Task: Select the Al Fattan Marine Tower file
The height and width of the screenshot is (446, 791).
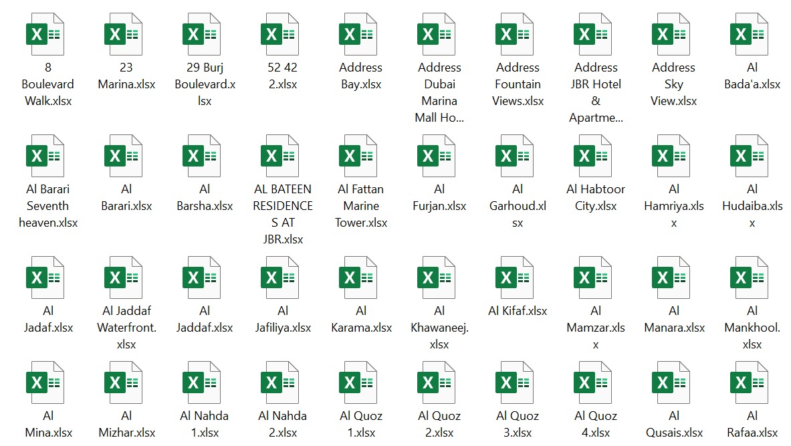Action: [360, 154]
